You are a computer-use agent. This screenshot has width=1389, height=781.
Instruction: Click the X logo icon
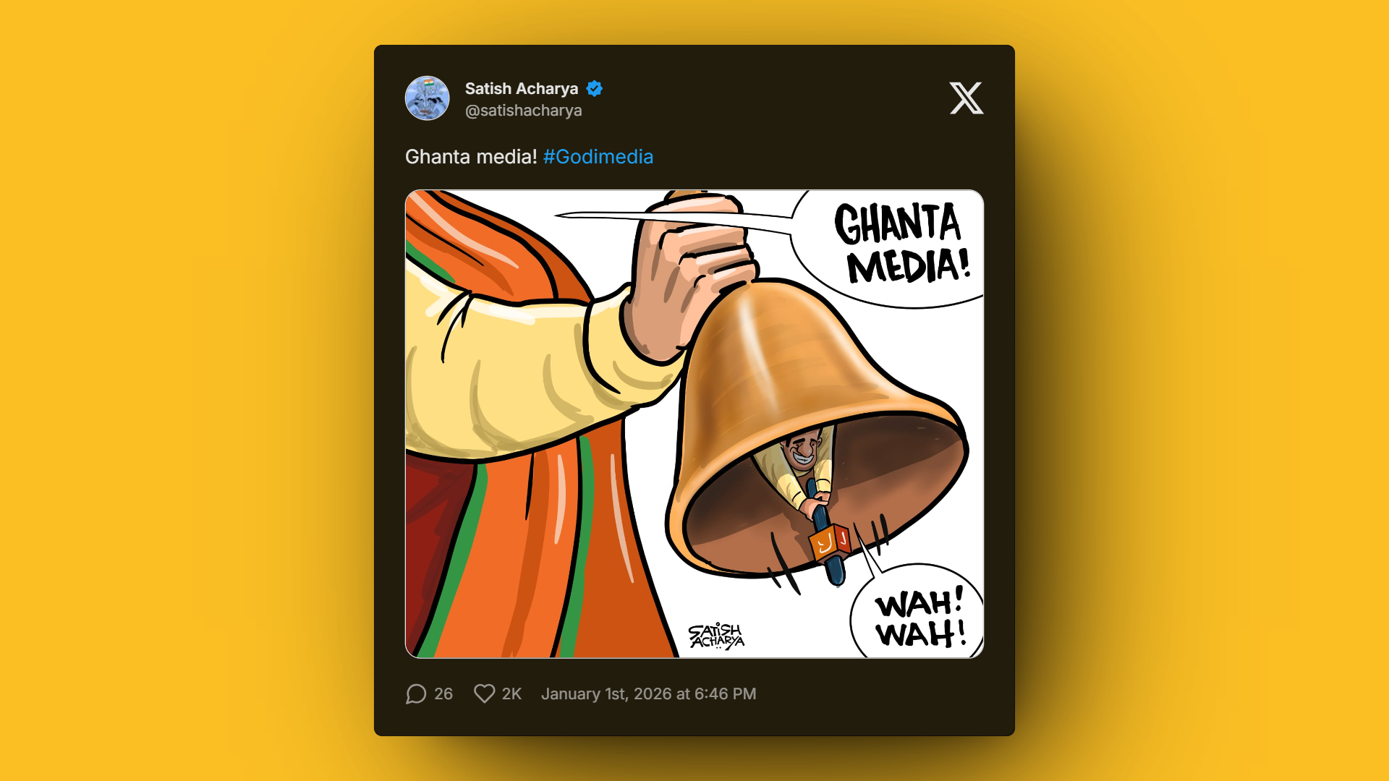(966, 98)
